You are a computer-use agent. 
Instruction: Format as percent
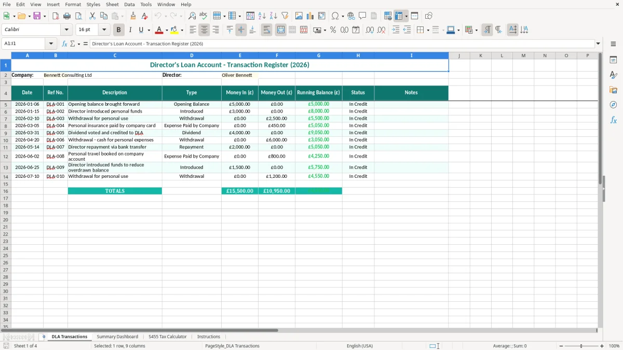point(333,30)
